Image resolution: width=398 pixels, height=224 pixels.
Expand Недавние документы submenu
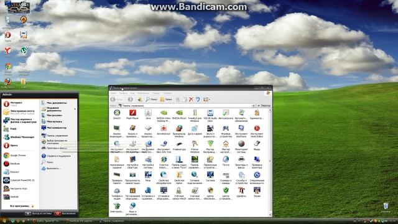coord(58,109)
